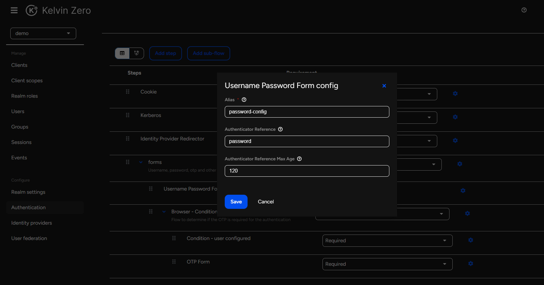Go to Users in sidebar
The width and height of the screenshot is (544, 285).
pos(18,111)
